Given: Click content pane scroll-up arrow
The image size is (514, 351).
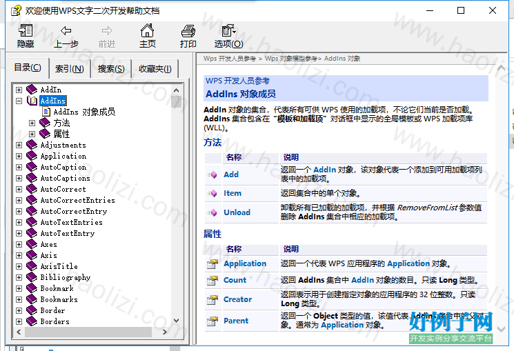Looking at the screenshot, I should [x=501, y=68].
